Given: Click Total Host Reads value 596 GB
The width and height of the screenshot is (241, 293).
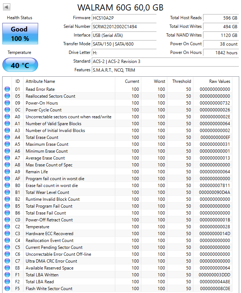Looking at the screenshot, I should tap(221, 18).
